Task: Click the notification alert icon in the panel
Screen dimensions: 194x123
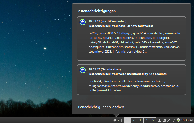Action: [x=115, y=120]
